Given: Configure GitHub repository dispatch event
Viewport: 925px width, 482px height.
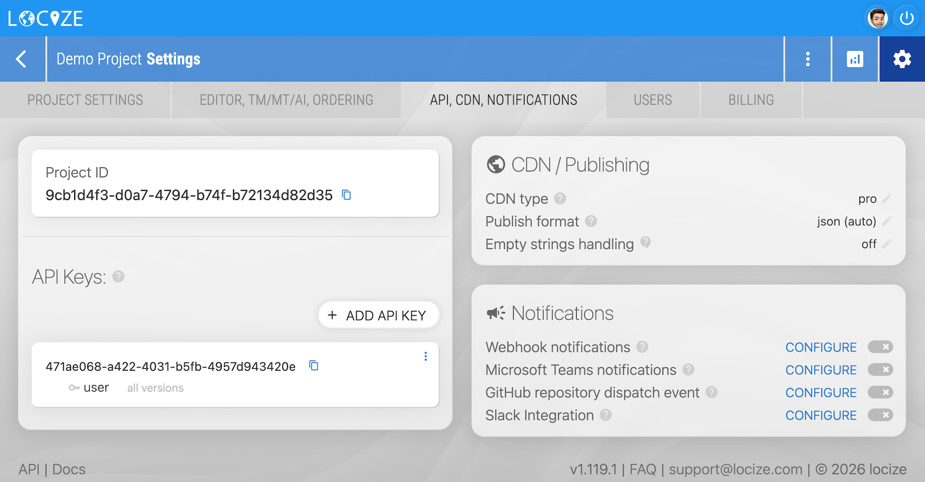Looking at the screenshot, I should click(x=820, y=393).
